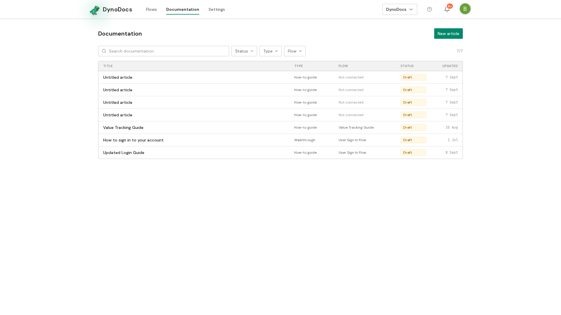
Task: Open the Value Tracking Guide article
Action: pyautogui.click(x=123, y=127)
